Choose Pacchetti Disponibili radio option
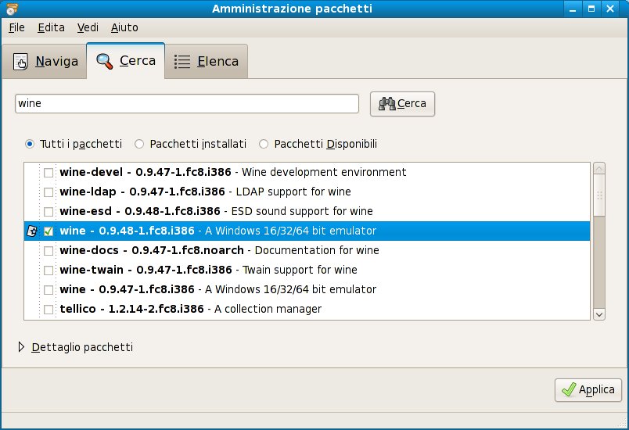Viewport: 629px width, 430px height. click(x=264, y=144)
